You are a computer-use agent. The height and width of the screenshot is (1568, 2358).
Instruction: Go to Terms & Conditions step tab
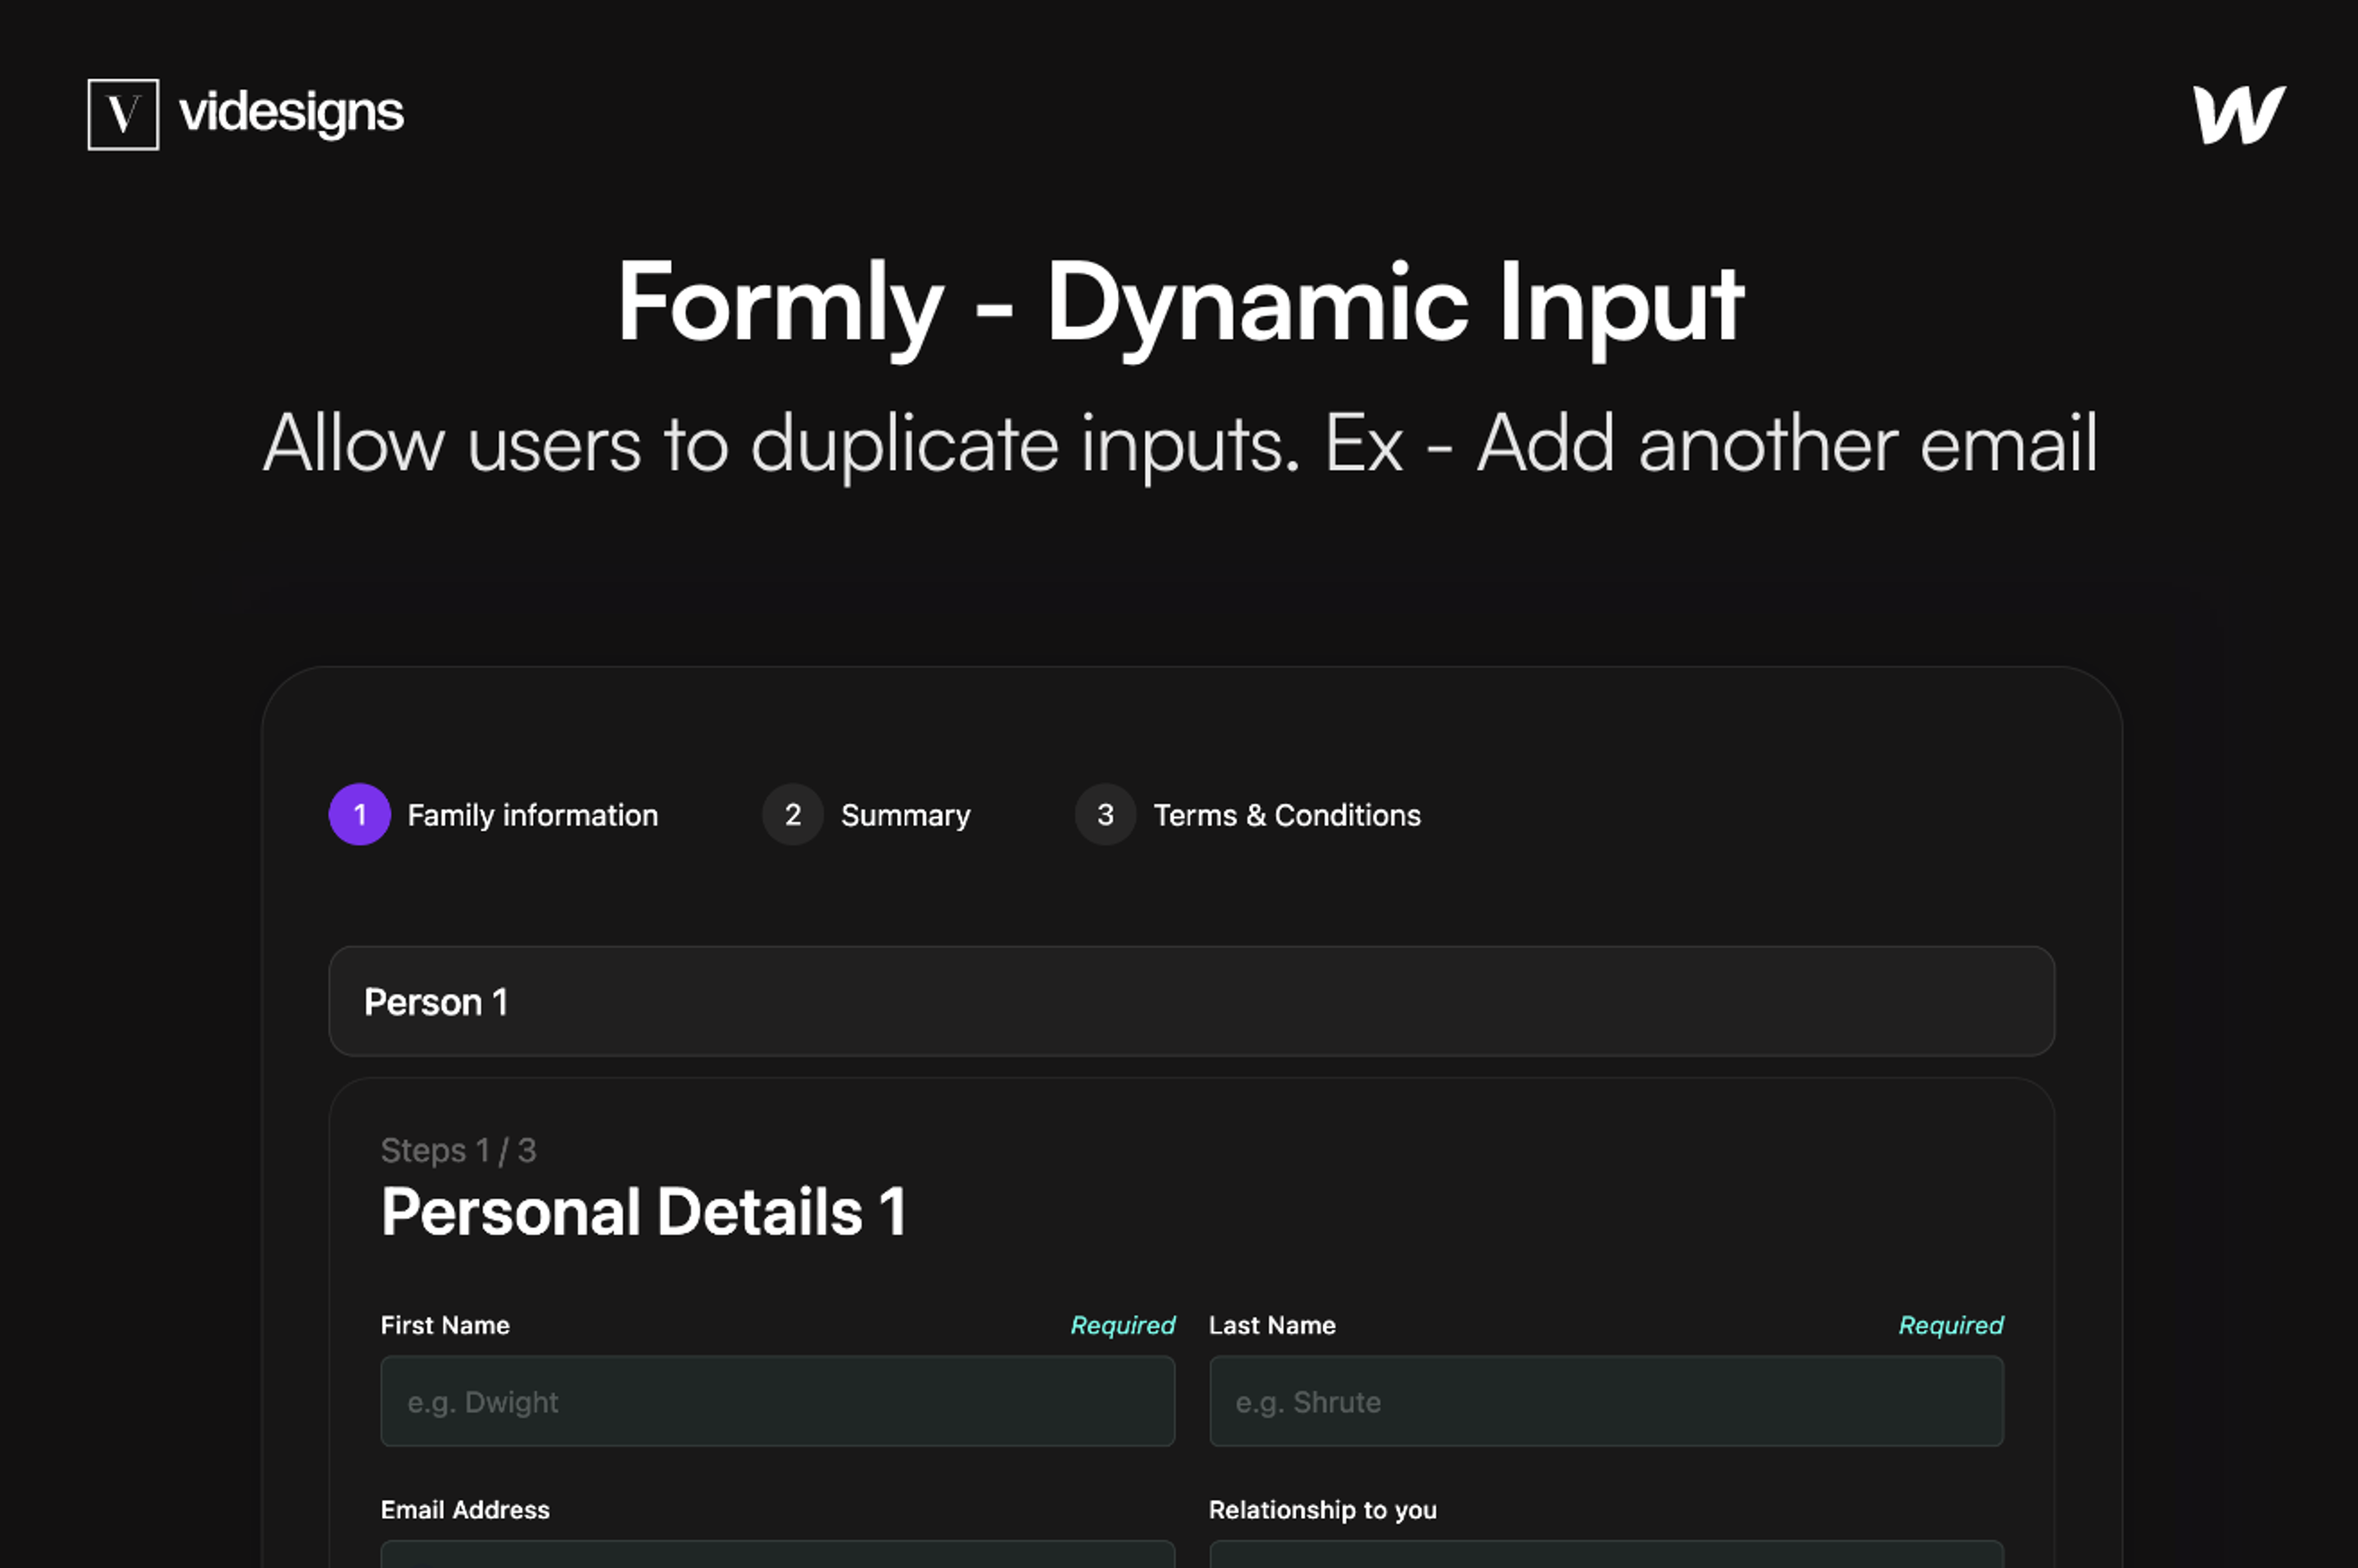coord(1287,815)
